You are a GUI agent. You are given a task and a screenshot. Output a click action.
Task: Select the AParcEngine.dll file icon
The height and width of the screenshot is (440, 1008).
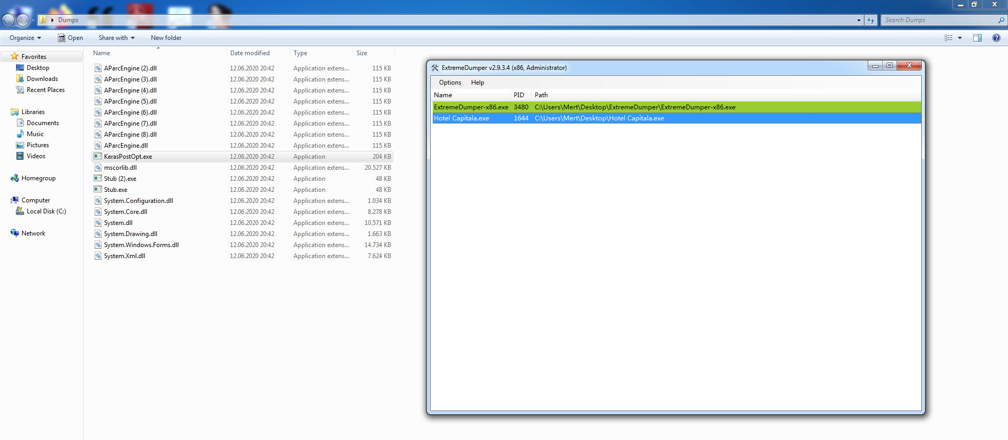click(x=98, y=146)
